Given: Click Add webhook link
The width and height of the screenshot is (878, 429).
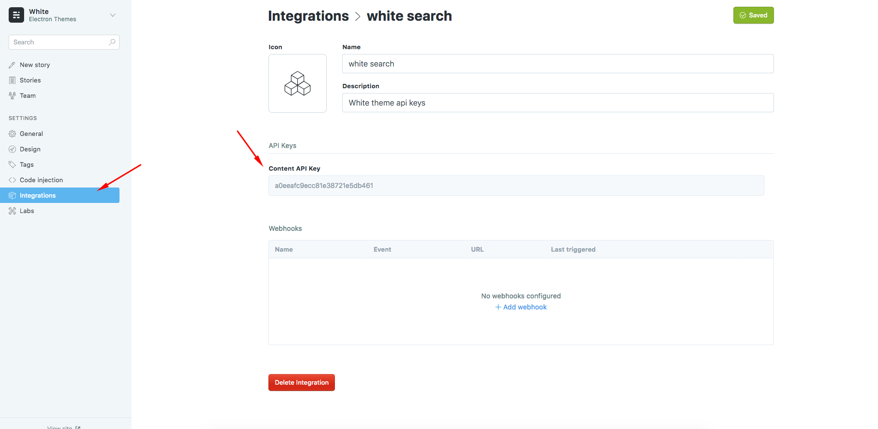Looking at the screenshot, I should point(521,307).
